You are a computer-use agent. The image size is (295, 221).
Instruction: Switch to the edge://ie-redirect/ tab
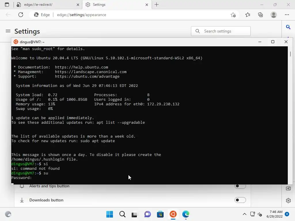[x=48, y=5]
